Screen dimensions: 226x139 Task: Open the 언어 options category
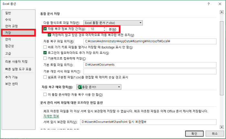click(x=8, y=39)
